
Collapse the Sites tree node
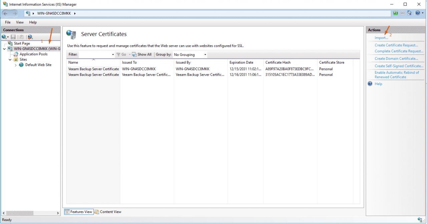(10, 59)
